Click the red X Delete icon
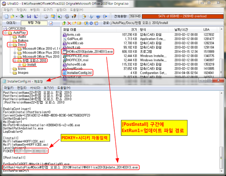The width and height of the screenshot is (226, 176). click(69, 23)
